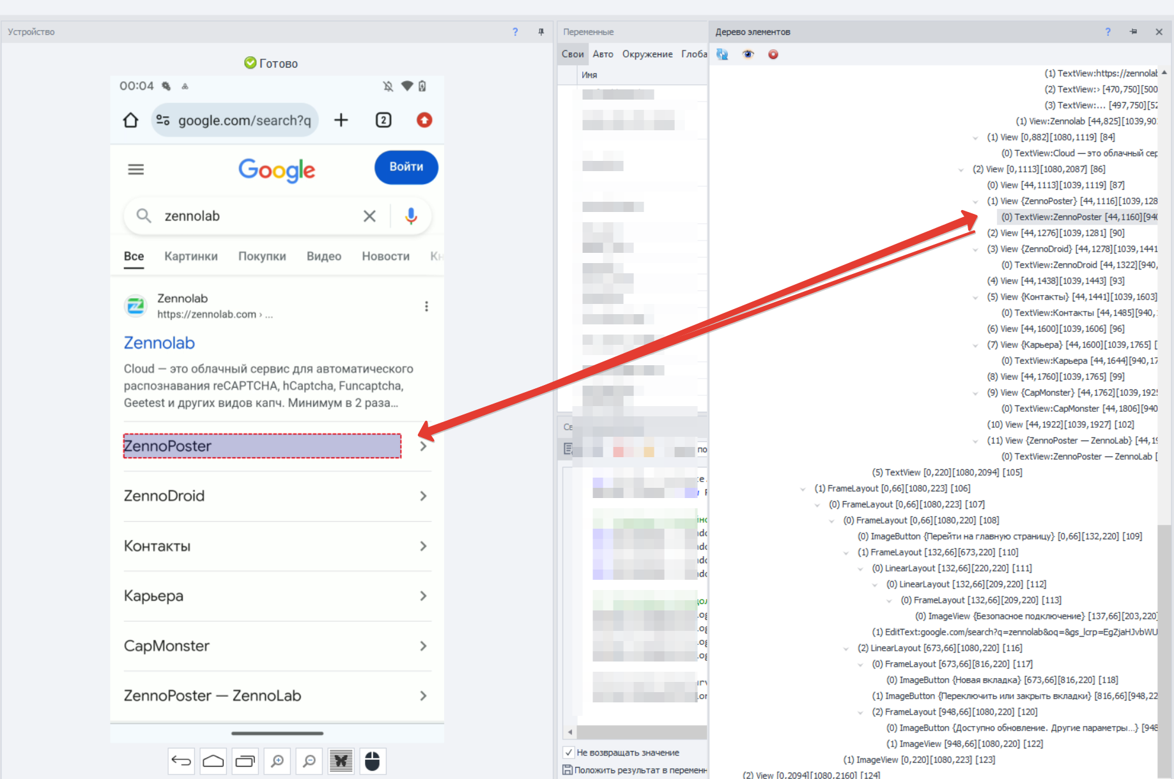1174x779 pixels.
Task: Open recent apps using the device toolbar button
Action: (245, 760)
